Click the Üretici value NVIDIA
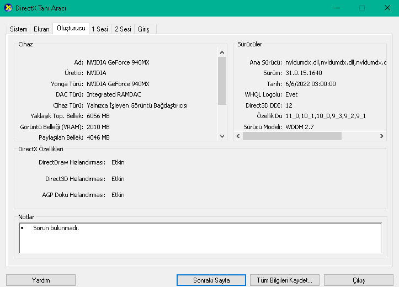 point(97,73)
